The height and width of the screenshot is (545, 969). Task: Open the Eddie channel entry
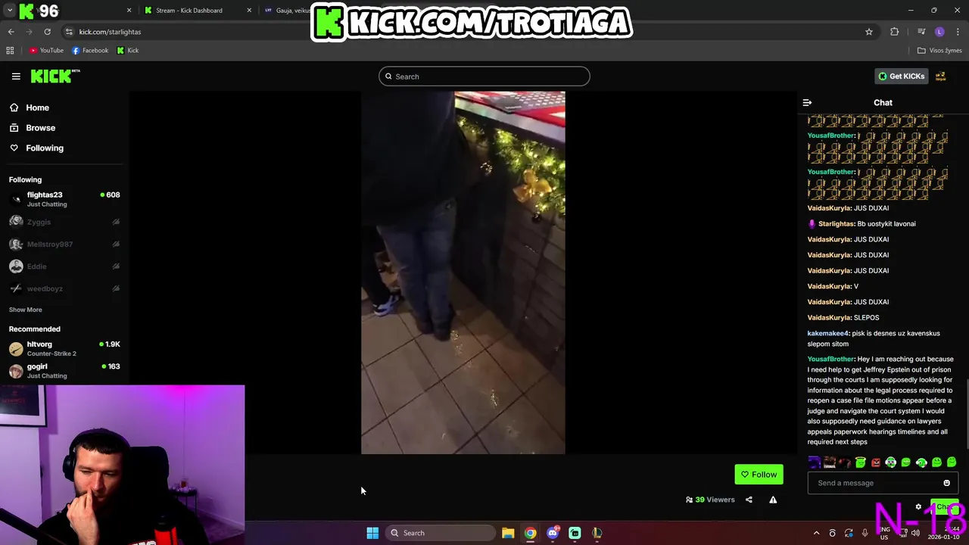pyautogui.click(x=64, y=266)
